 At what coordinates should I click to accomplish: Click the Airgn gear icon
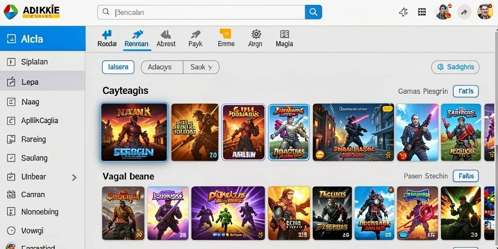[256, 34]
